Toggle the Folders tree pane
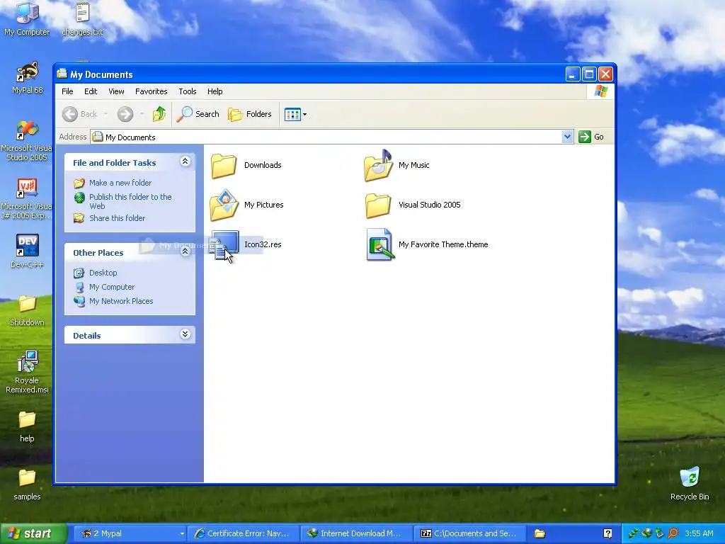Image resolution: width=725 pixels, height=544 pixels. [x=250, y=114]
